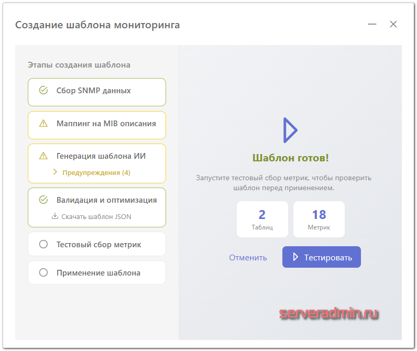The height and width of the screenshot is (351, 417).
Task: Click the green check icon beside Валидация и оптимизация
Action: 43,200
